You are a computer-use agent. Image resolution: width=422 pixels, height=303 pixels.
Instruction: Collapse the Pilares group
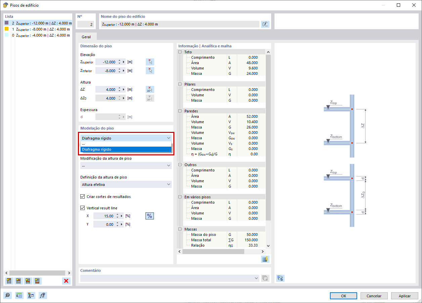pos(180,84)
